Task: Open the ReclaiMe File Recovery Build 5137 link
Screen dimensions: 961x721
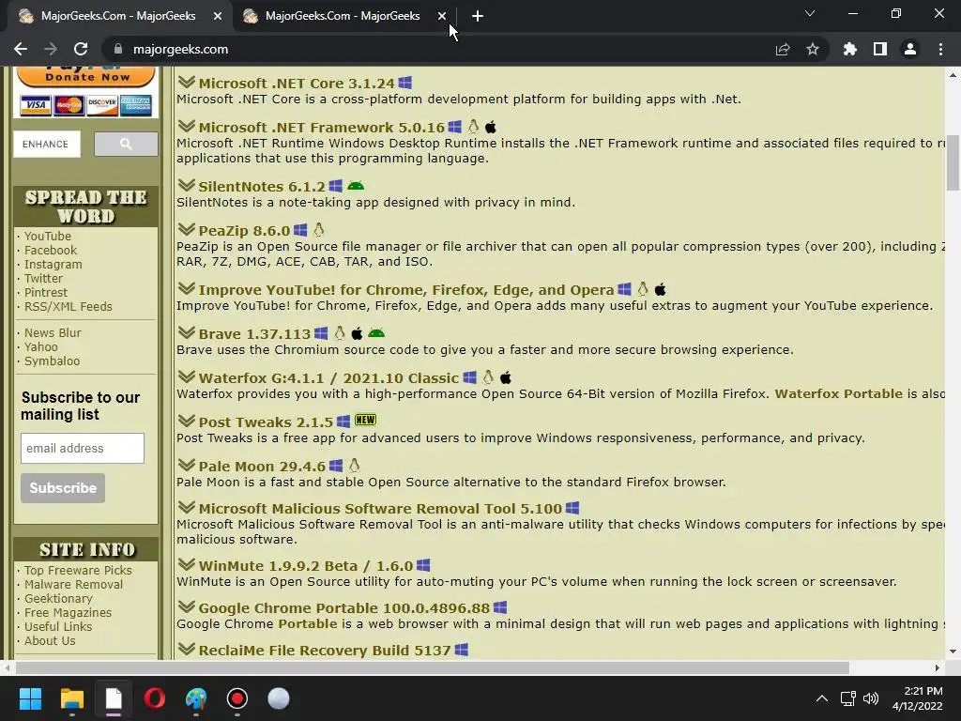Action: (x=324, y=651)
